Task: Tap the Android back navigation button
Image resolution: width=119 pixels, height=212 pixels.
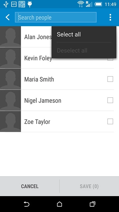Action: point(26,204)
